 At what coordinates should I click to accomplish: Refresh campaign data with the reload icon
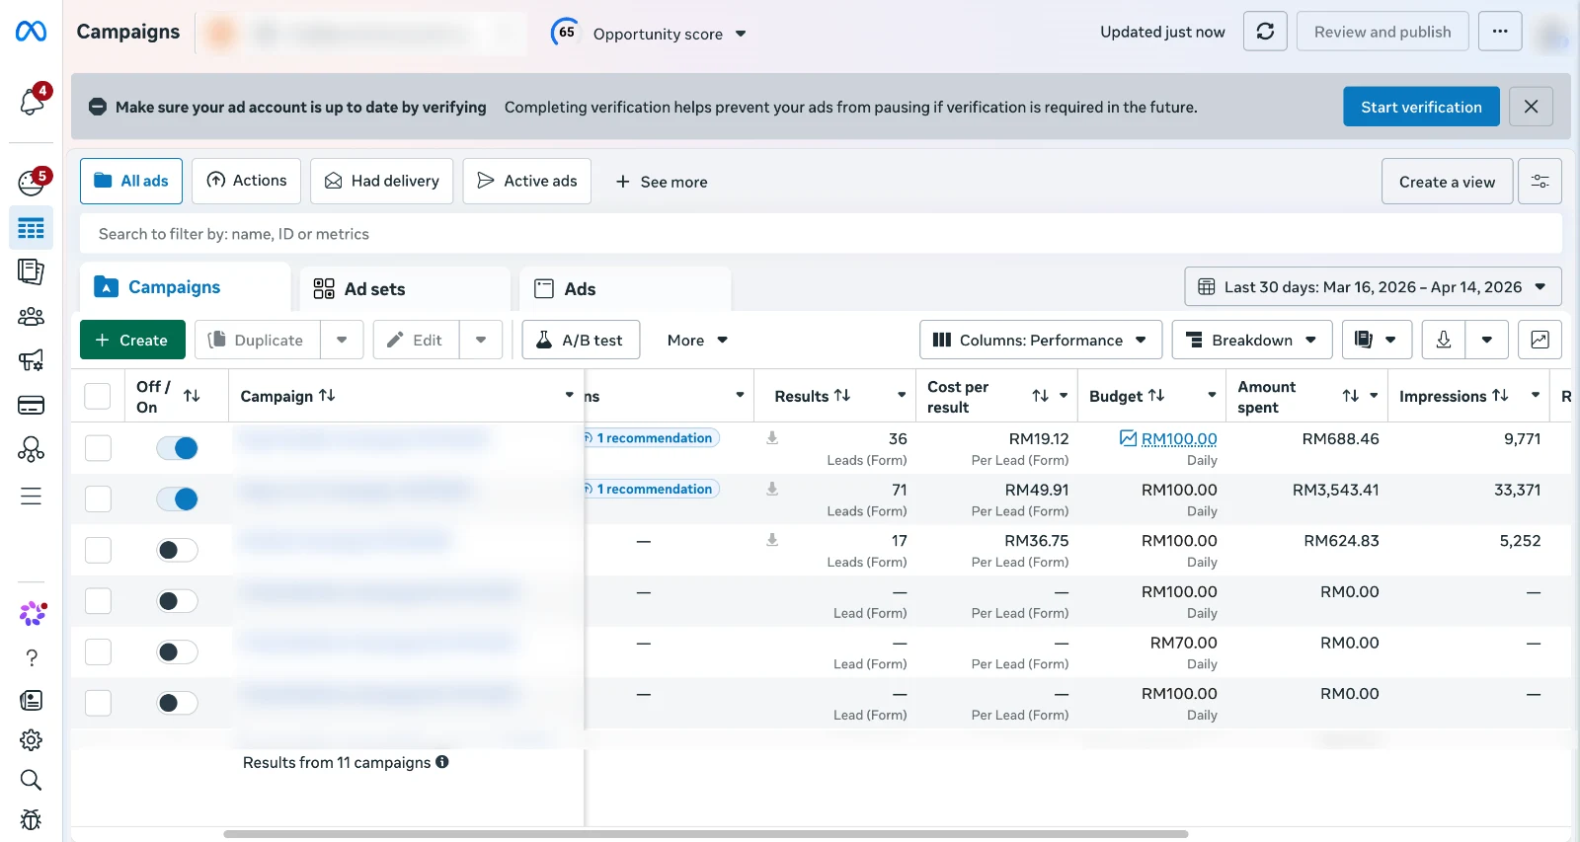tap(1265, 32)
